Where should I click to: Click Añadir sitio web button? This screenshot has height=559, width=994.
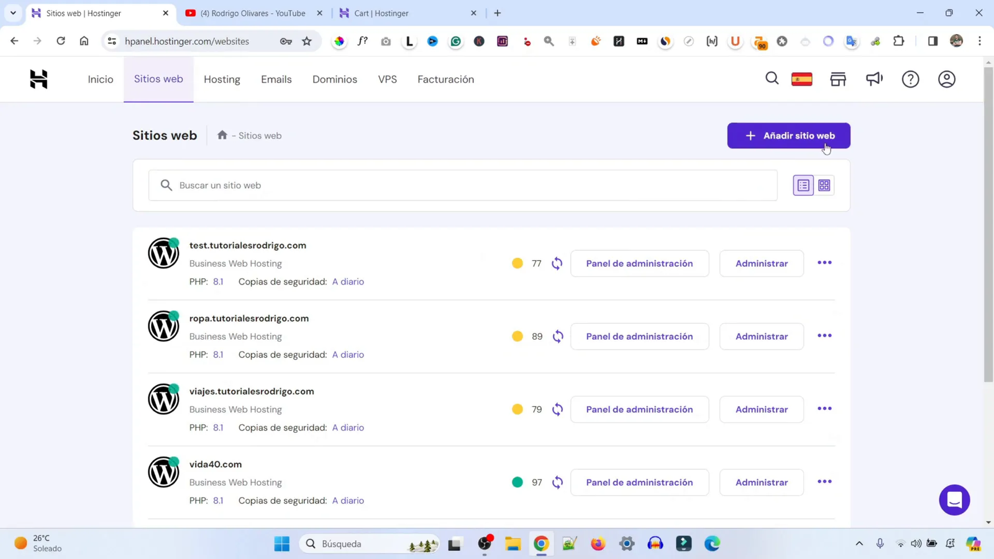(788, 135)
